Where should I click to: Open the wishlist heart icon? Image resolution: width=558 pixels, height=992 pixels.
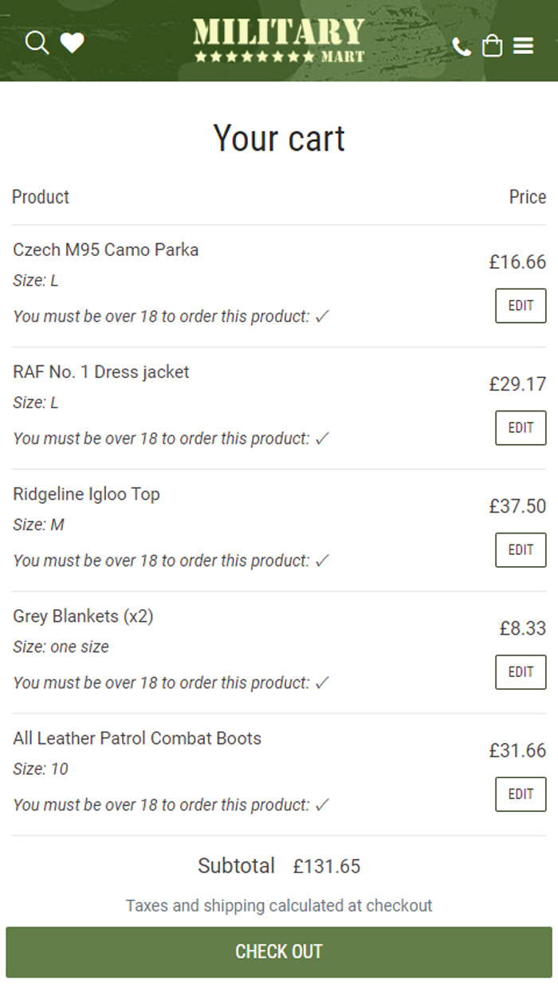(73, 43)
